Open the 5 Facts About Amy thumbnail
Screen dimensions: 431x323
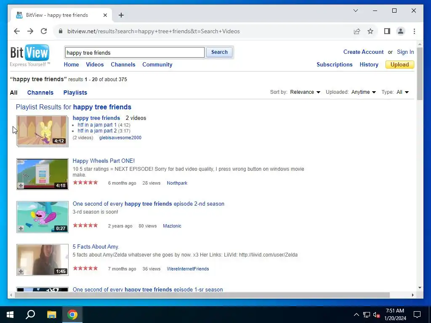point(43,260)
